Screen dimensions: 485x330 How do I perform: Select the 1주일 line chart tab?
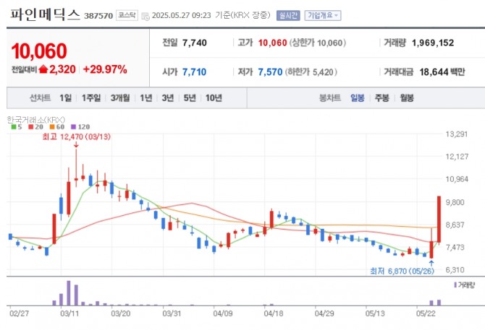[91, 98]
